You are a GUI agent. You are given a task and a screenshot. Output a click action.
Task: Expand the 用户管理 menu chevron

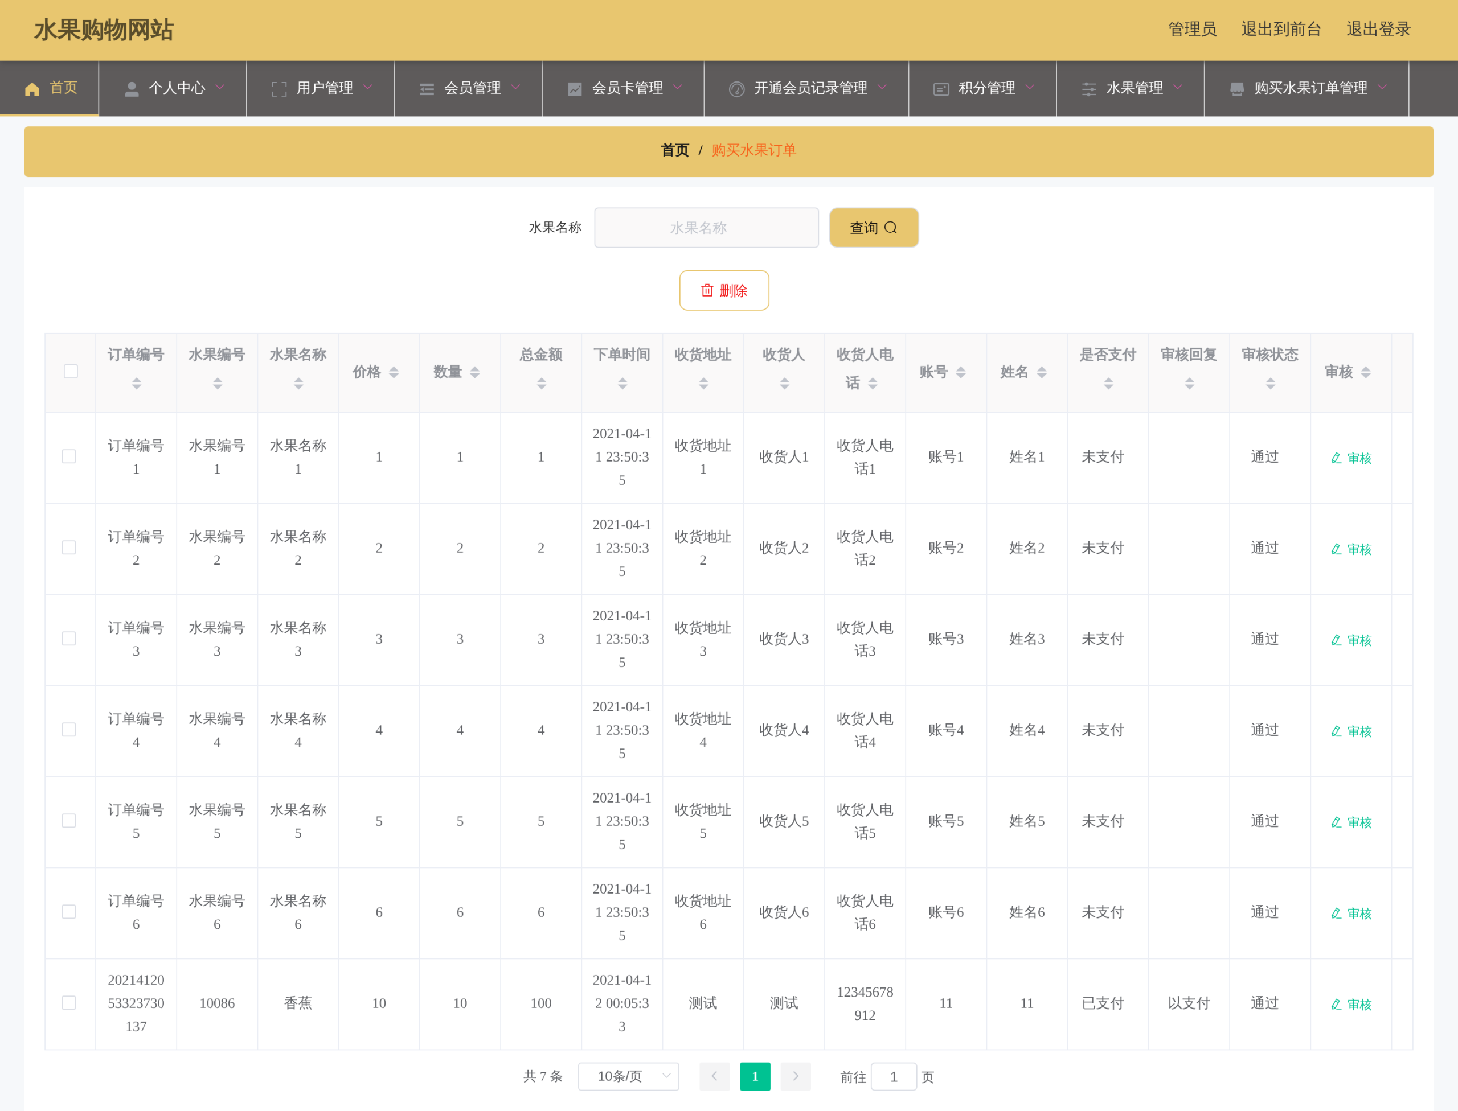coord(368,87)
